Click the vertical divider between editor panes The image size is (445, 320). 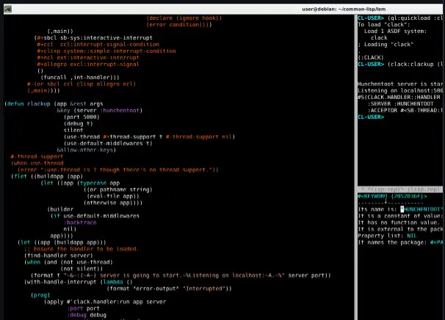point(355,167)
